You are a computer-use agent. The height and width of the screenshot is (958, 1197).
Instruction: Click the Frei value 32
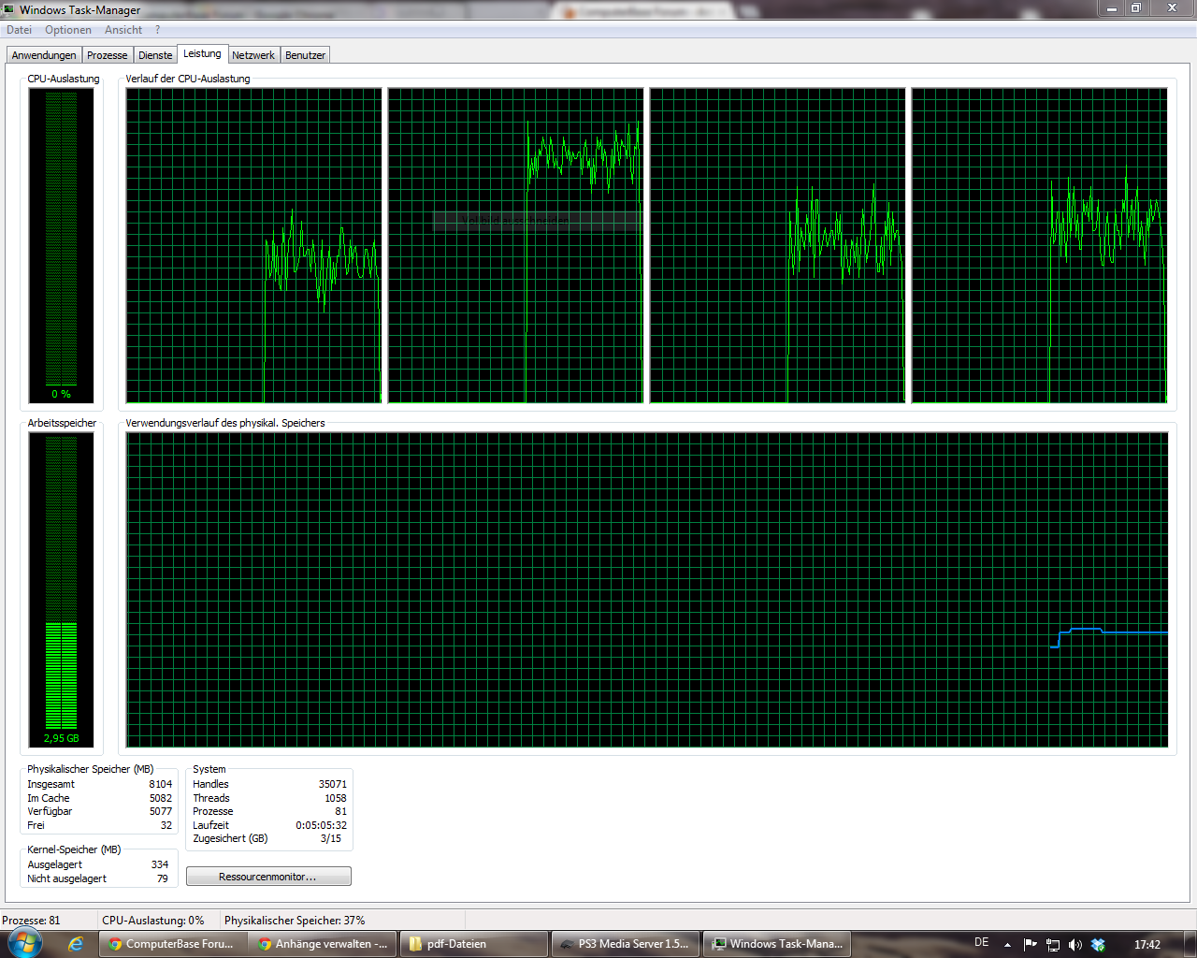(166, 825)
